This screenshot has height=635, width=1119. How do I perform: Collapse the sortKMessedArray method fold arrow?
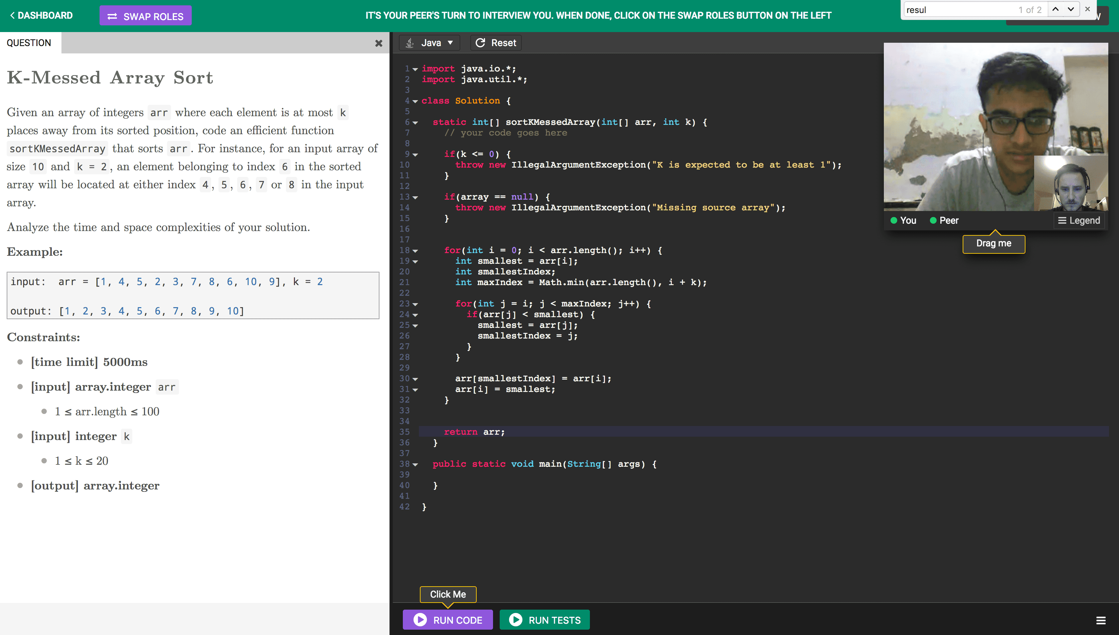coord(415,123)
